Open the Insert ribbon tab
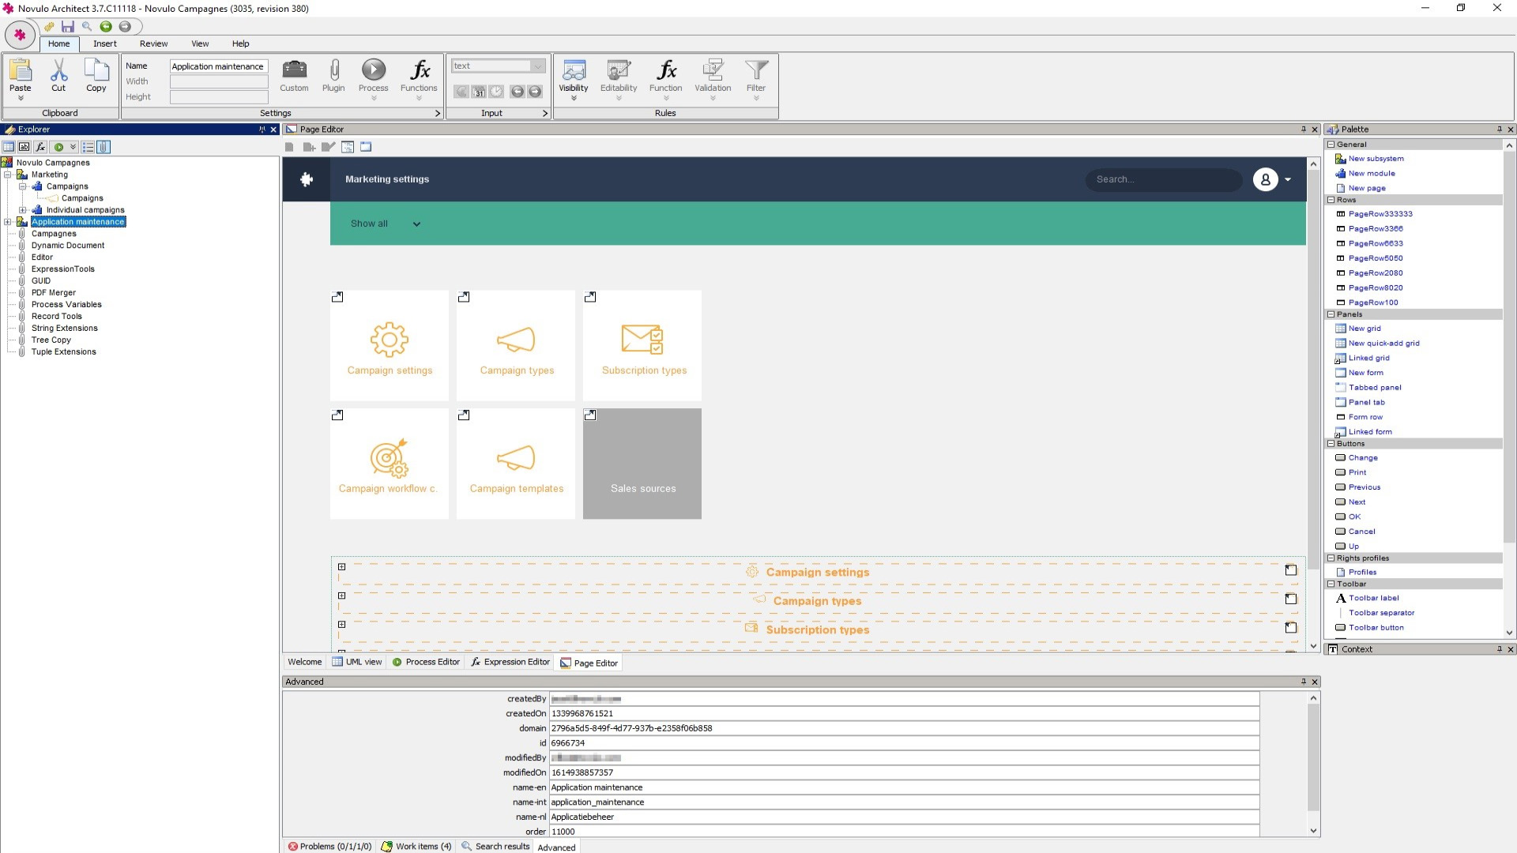Image resolution: width=1517 pixels, height=853 pixels. (x=104, y=43)
